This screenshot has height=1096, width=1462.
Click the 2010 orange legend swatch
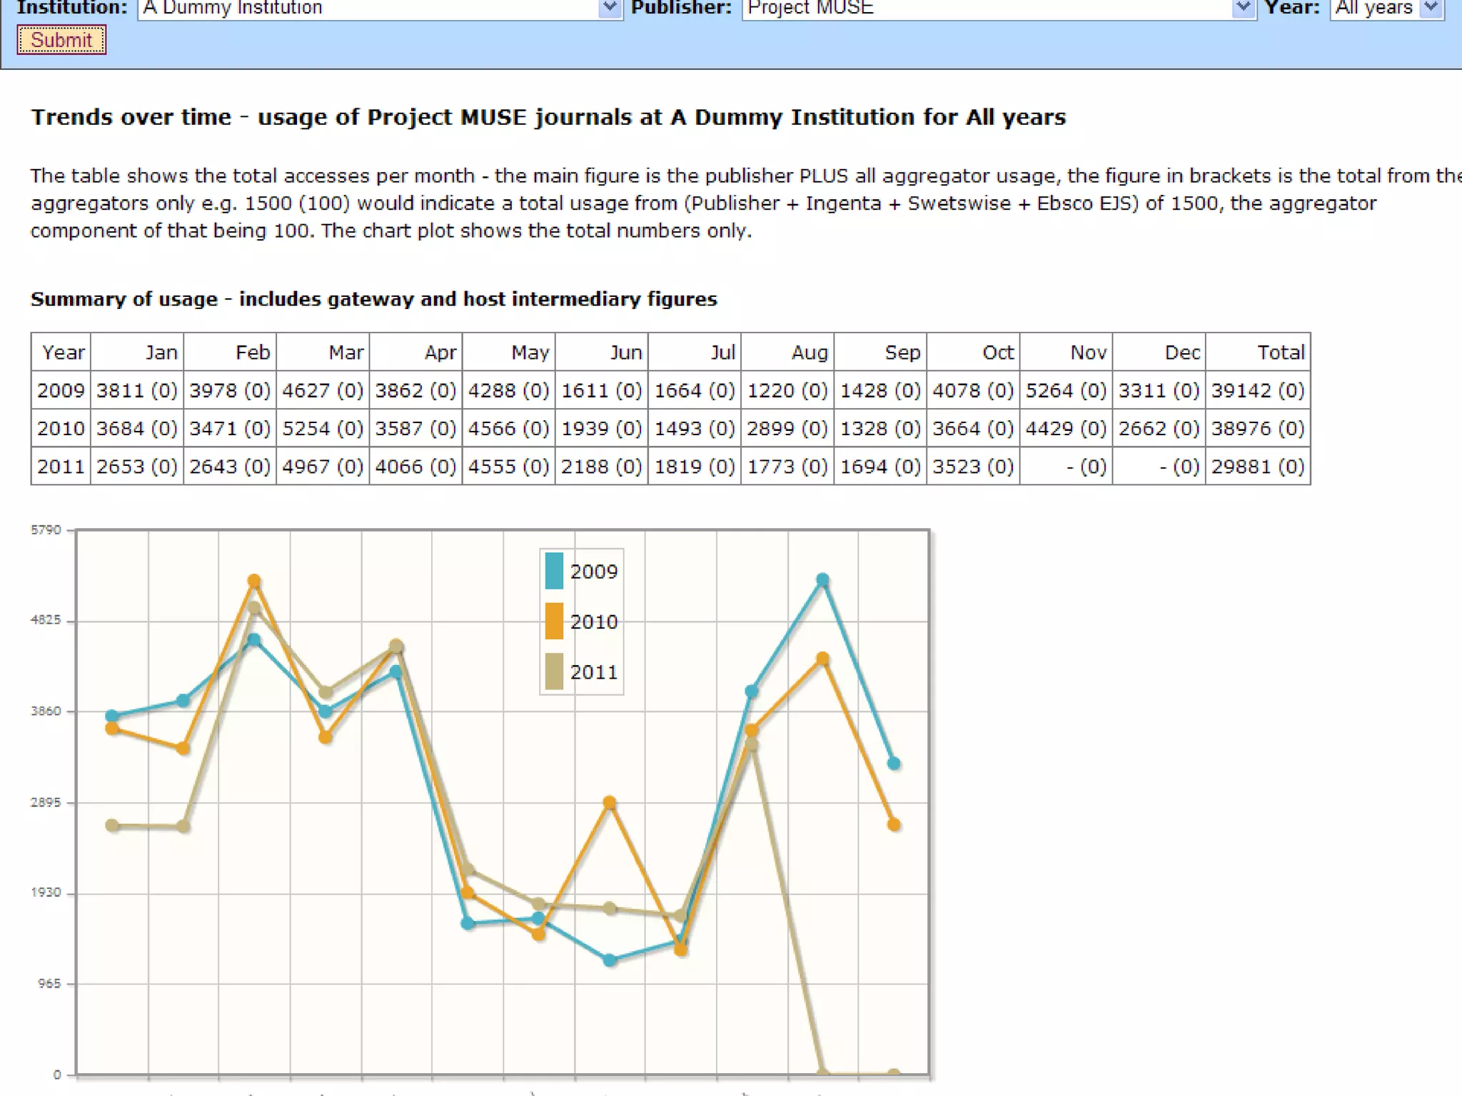(554, 621)
